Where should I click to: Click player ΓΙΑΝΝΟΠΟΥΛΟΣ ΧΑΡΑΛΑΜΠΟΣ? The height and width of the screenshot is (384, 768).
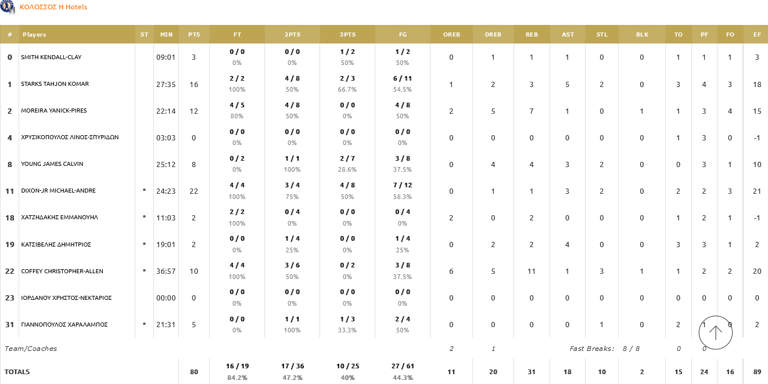click(x=64, y=324)
